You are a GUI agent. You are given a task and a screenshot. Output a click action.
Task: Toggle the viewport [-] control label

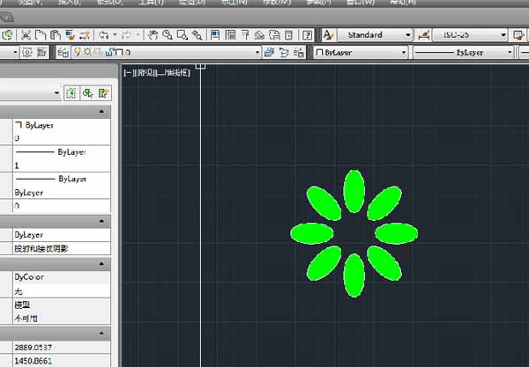pyautogui.click(x=129, y=72)
